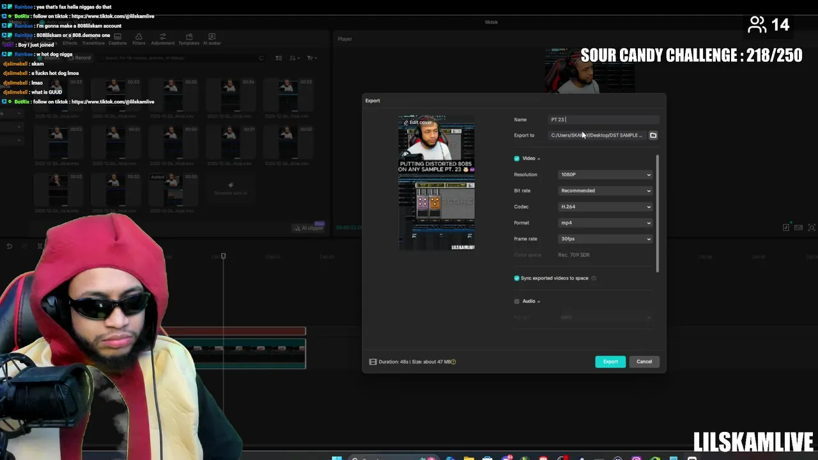Open the Tr text filter dropdown
Viewport: 818px width, 460px height.
pos(311,58)
